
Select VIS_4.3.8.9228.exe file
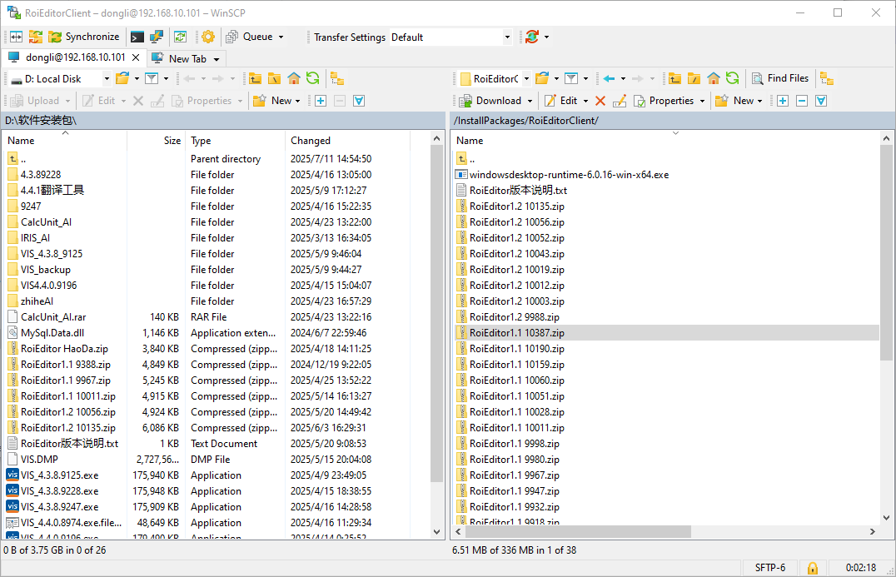(59, 491)
